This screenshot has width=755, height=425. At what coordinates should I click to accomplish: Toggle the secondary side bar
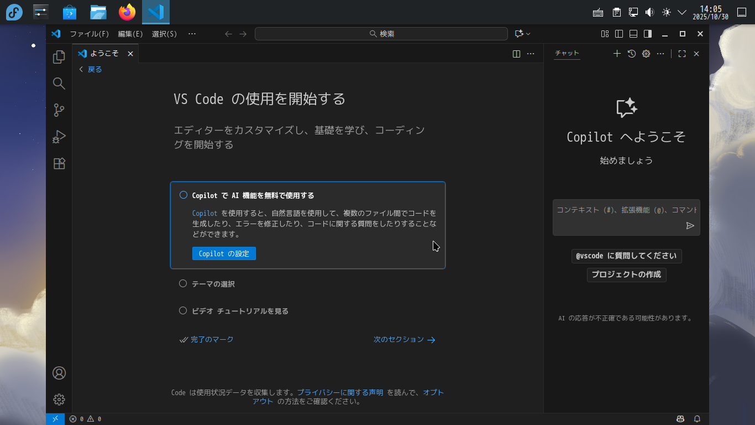tap(648, 34)
